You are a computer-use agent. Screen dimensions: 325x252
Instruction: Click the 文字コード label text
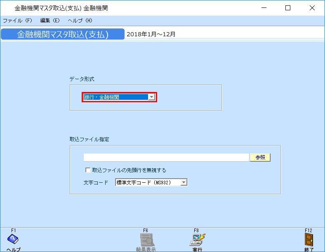click(x=96, y=182)
